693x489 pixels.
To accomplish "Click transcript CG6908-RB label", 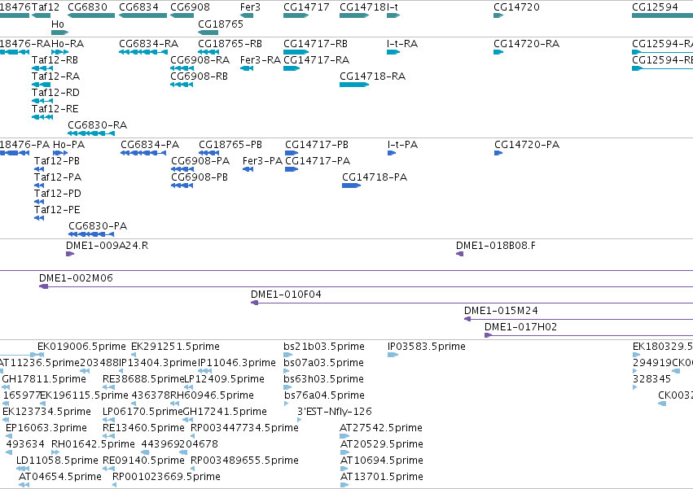I will [199, 76].
